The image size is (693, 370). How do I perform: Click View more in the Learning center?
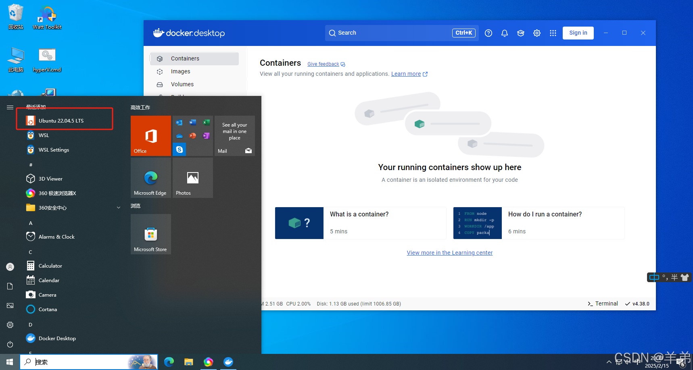[450, 253]
